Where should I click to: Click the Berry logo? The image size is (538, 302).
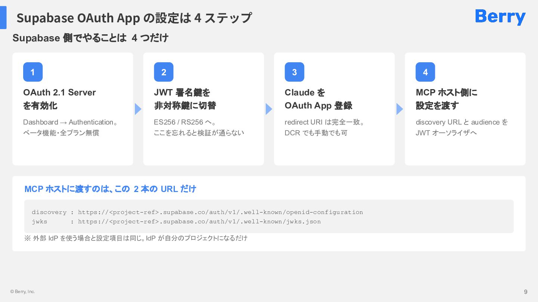pos(500,17)
